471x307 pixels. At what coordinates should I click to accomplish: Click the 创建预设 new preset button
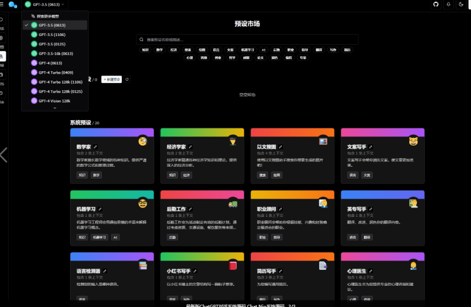111,80
